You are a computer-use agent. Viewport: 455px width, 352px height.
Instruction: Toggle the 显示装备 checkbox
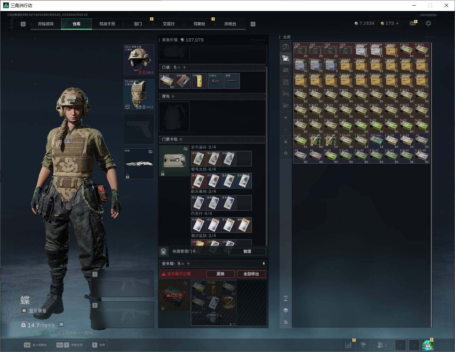[24, 310]
